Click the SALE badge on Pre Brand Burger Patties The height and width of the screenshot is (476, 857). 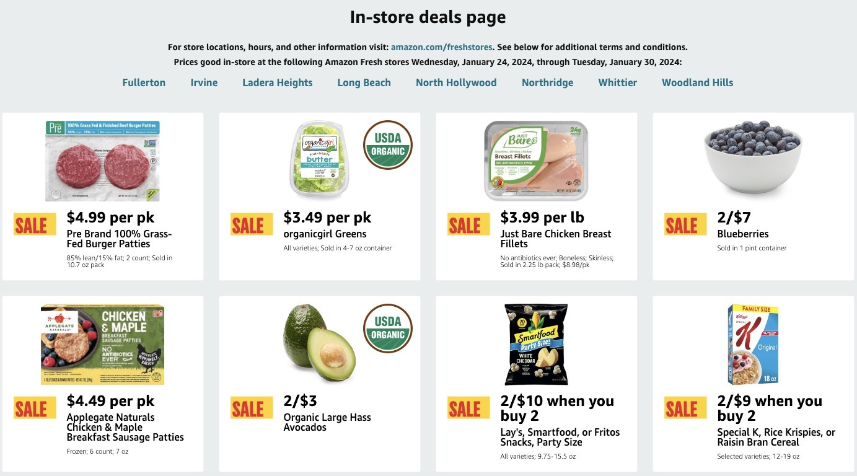(x=35, y=224)
